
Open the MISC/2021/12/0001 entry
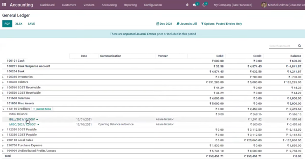pos(23,124)
